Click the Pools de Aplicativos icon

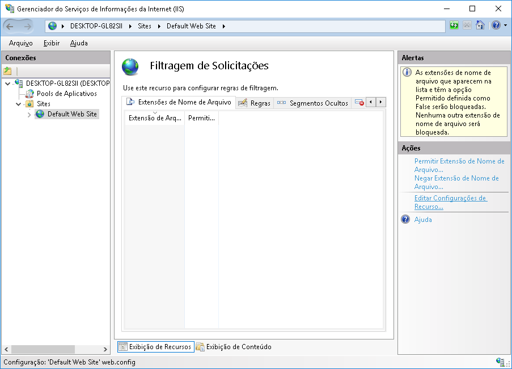click(29, 94)
